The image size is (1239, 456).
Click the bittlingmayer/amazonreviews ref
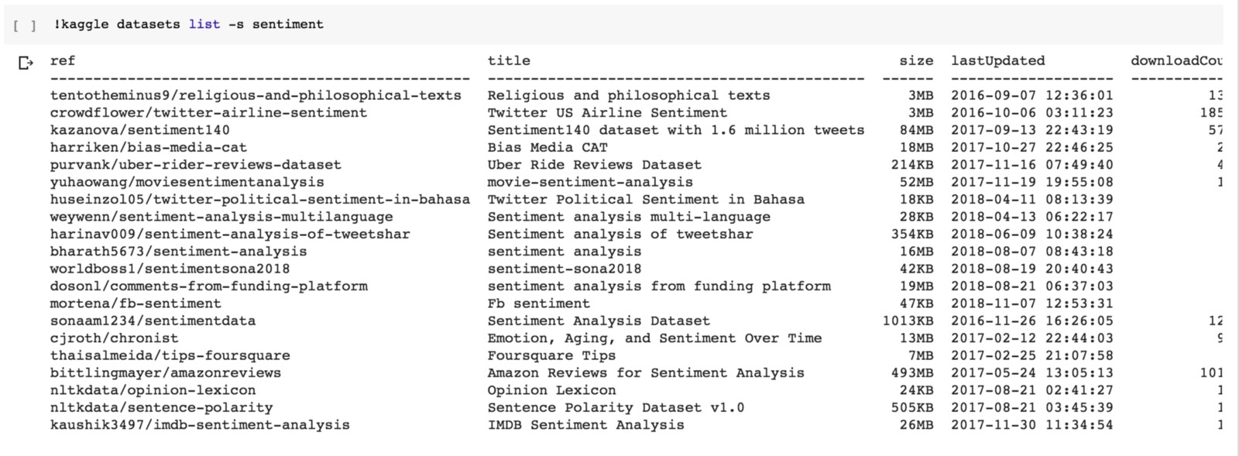pyautogui.click(x=165, y=373)
